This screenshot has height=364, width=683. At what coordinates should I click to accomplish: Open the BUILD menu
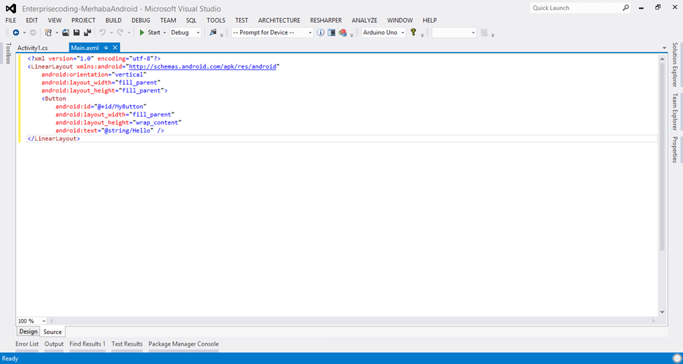113,21
